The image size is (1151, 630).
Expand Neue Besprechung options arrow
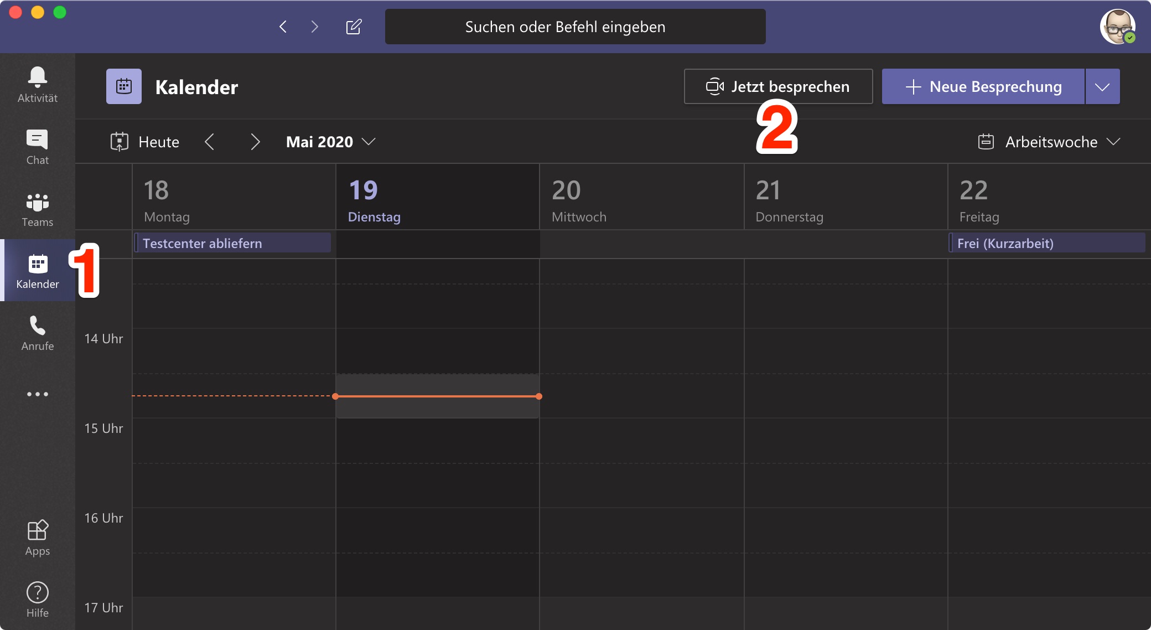click(x=1102, y=86)
